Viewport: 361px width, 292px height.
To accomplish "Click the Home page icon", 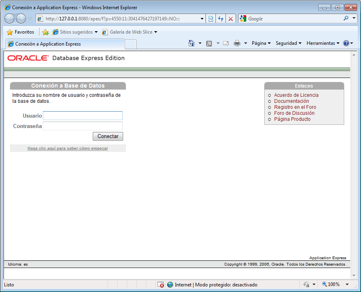I will [191, 43].
